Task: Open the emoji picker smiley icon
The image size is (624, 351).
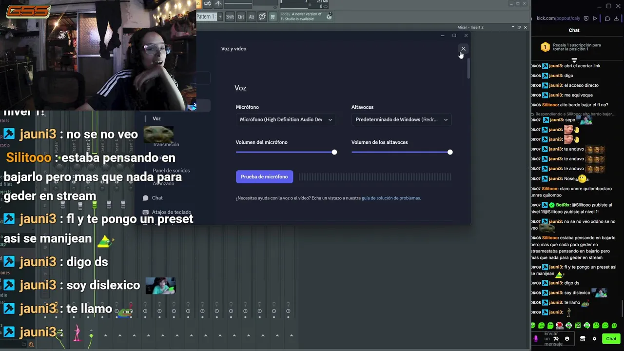Action: pyautogui.click(x=567, y=339)
